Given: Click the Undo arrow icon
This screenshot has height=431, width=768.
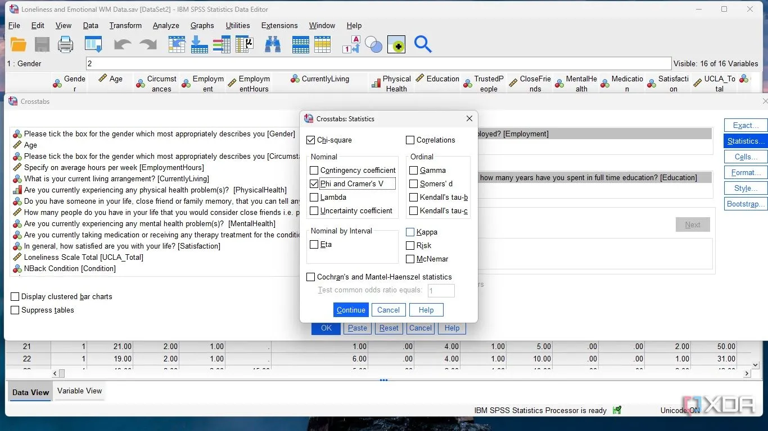Looking at the screenshot, I should 123,44.
